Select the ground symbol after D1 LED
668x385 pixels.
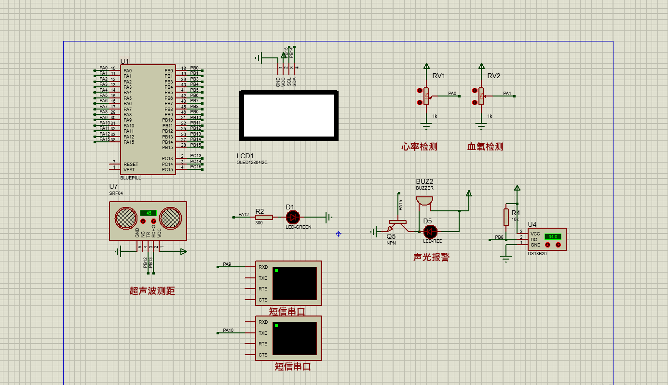point(329,217)
